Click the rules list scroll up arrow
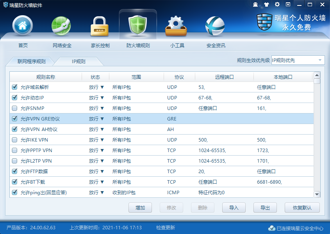Image resolution: width=330 pixels, height=234 pixels. pyautogui.click(x=317, y=75)
